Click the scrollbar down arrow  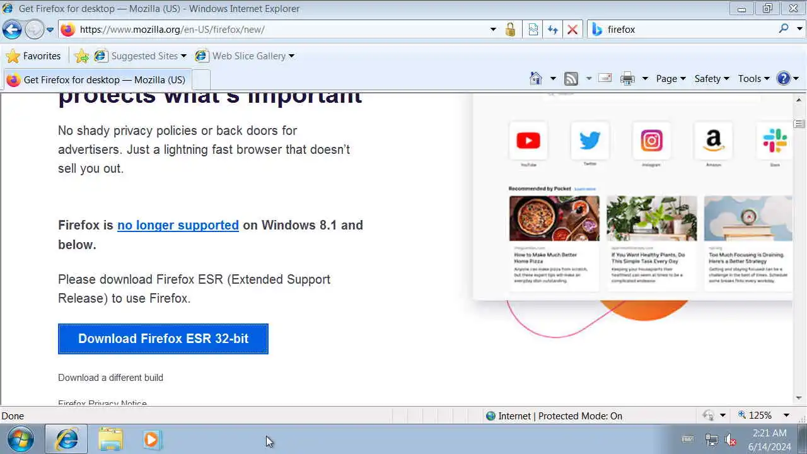pos(799,398)
